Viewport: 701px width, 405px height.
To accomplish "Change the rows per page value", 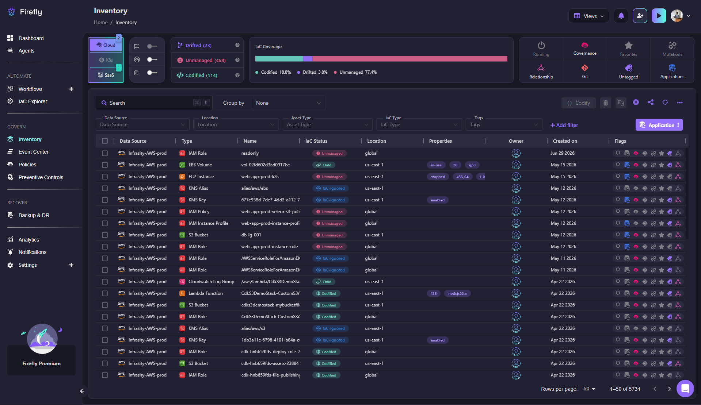I will 589,389.
